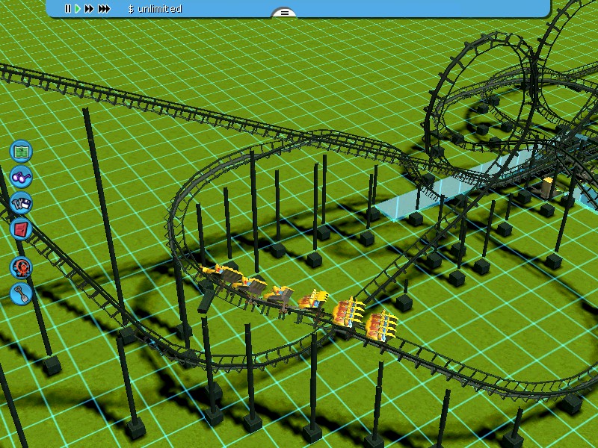Click the front yellow coaster car
The image size is (598, 448).
click(381, 326)
